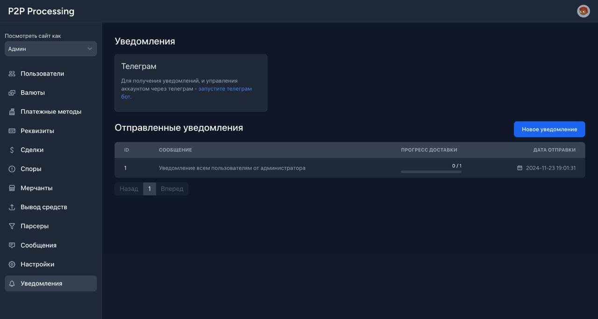
Task: Go to Сообщения
Action: coord(51,245)
